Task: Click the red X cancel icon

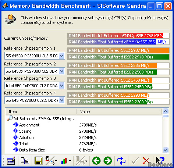Action: click(146, 161)
